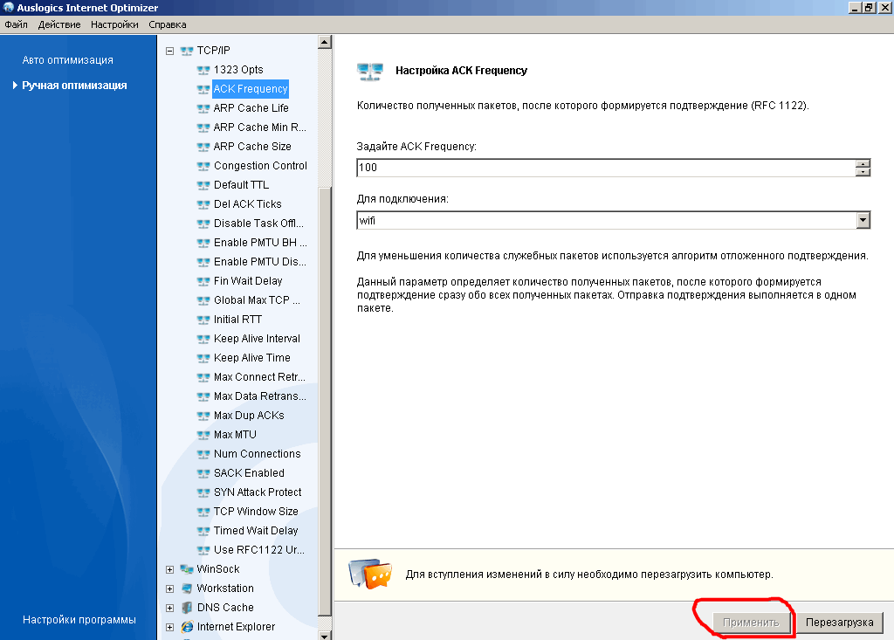The image size is (894, 640).
Task: Expand the DNS Cache tree node
Action: (x=170, y=608)
